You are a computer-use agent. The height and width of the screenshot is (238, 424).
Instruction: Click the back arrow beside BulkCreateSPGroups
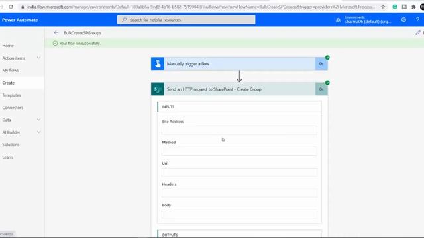point(56,33)
